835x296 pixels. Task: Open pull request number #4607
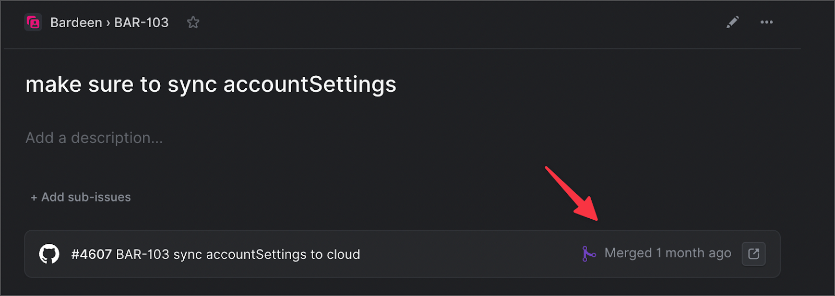click(x=91, y=254)
